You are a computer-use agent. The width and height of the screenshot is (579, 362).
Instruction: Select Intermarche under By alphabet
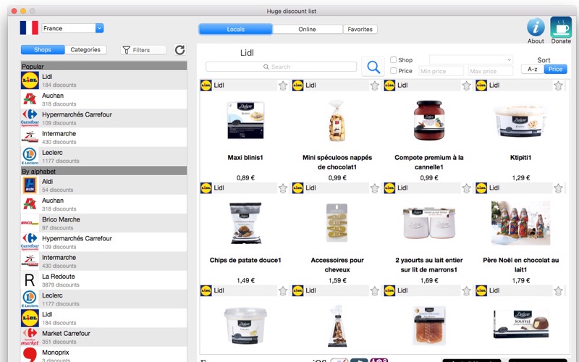click(x=103, y=261)
